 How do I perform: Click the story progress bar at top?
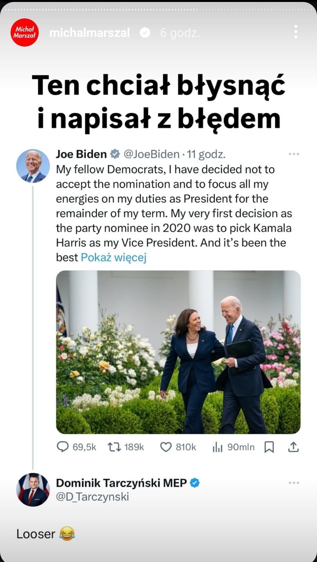[158, 9]
